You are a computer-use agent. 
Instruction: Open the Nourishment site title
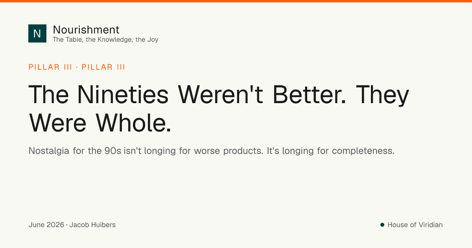pos(86,30)
